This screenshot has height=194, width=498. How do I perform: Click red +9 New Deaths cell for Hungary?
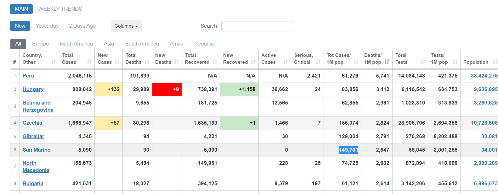[x=167, y=89]
